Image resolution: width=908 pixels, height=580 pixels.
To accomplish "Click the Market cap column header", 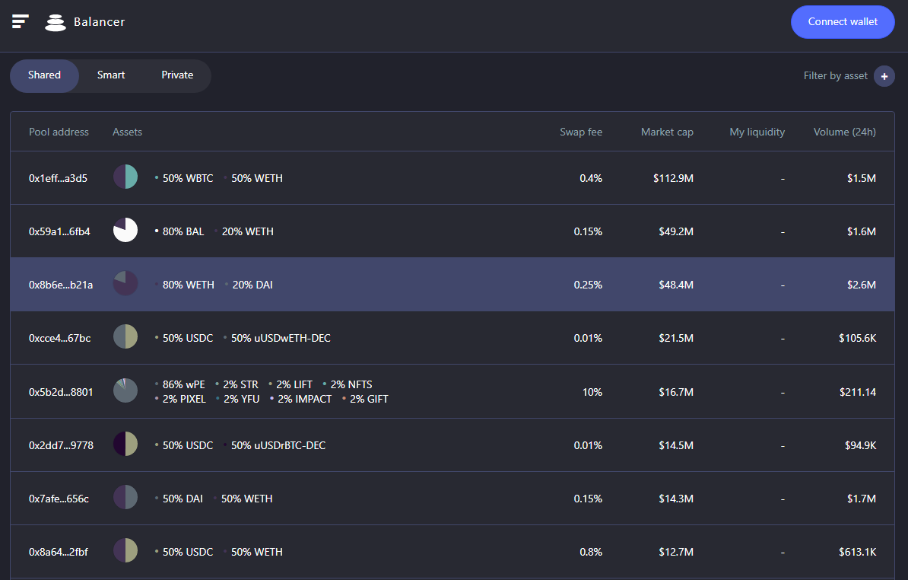I will point(667,132).
